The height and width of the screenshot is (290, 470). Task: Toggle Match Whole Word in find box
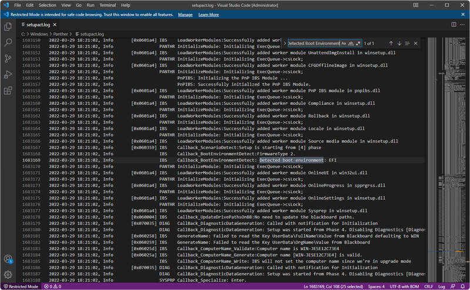tap(351, 43)
